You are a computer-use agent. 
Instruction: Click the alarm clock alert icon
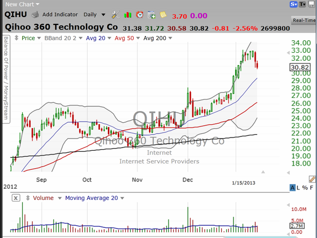tap(139, 15)
